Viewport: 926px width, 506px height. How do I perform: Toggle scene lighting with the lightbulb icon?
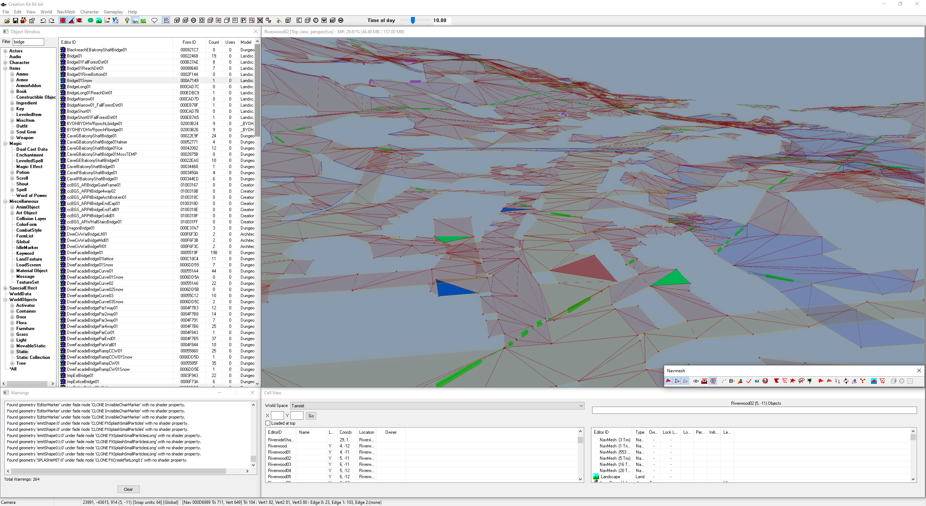click(127, 21)
